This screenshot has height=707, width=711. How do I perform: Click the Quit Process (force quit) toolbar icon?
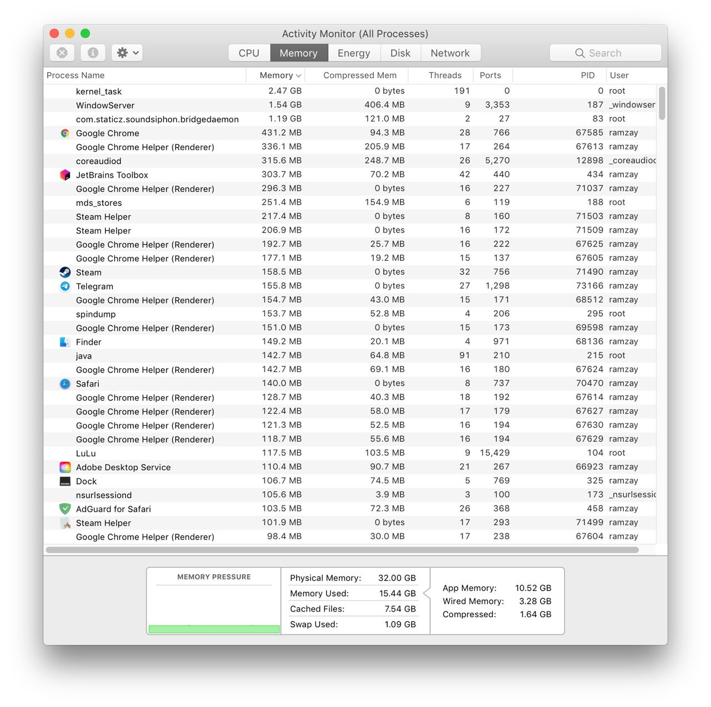62,53
